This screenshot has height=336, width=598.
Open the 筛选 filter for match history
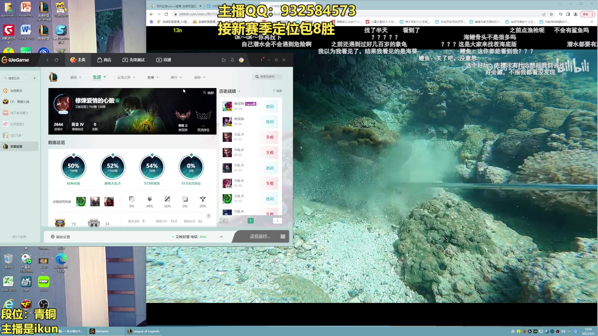[x=277, y=91]
